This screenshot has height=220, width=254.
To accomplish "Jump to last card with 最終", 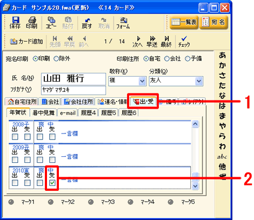I will (166, 42).
